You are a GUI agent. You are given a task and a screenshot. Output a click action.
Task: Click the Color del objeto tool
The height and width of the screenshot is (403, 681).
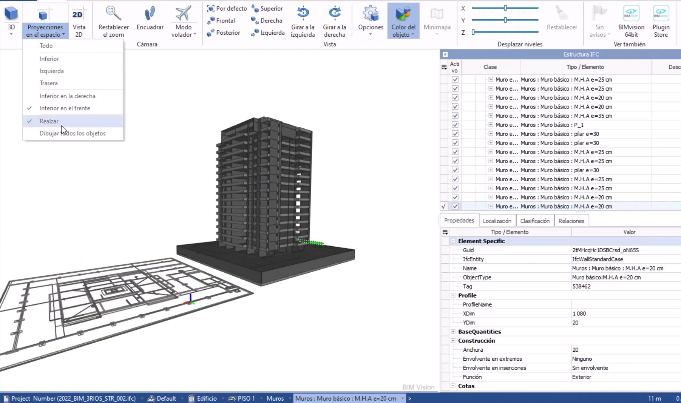point(403,21)
